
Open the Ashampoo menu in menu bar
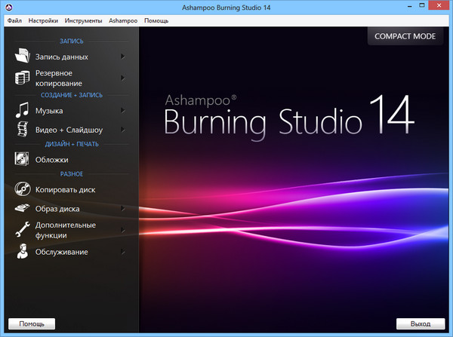[123, 21]
